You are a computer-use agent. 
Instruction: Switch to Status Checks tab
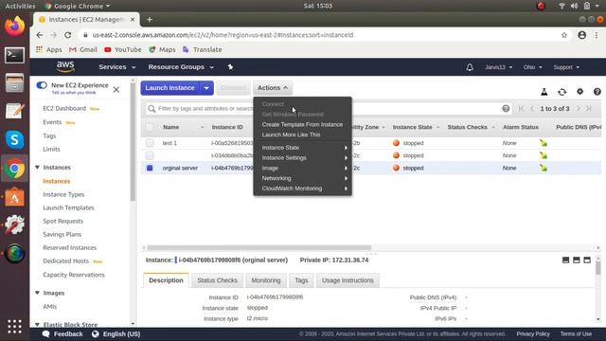[x=217, y=280]
